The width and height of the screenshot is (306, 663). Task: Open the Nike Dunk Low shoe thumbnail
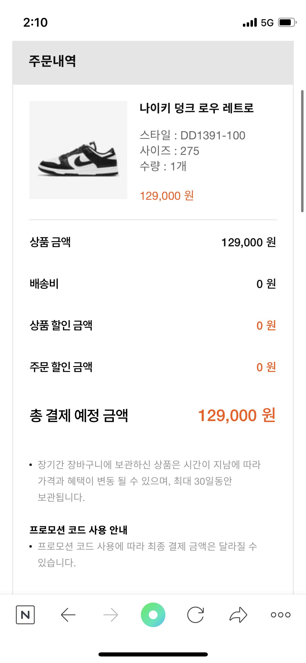[78, 150]
